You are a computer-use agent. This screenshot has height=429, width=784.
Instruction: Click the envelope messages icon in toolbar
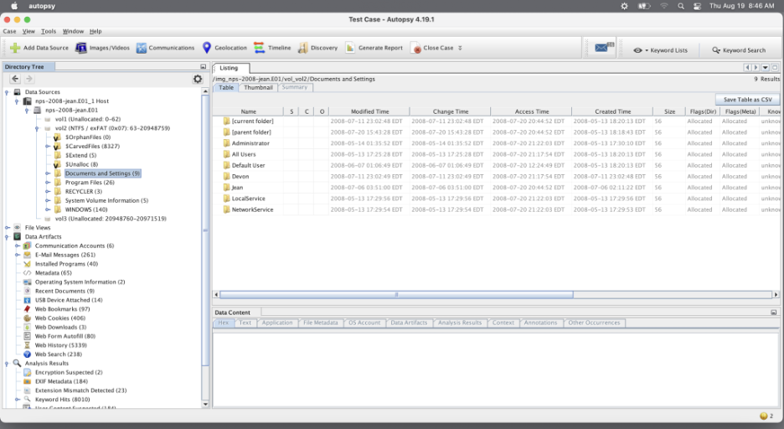(x=604, y=48)
